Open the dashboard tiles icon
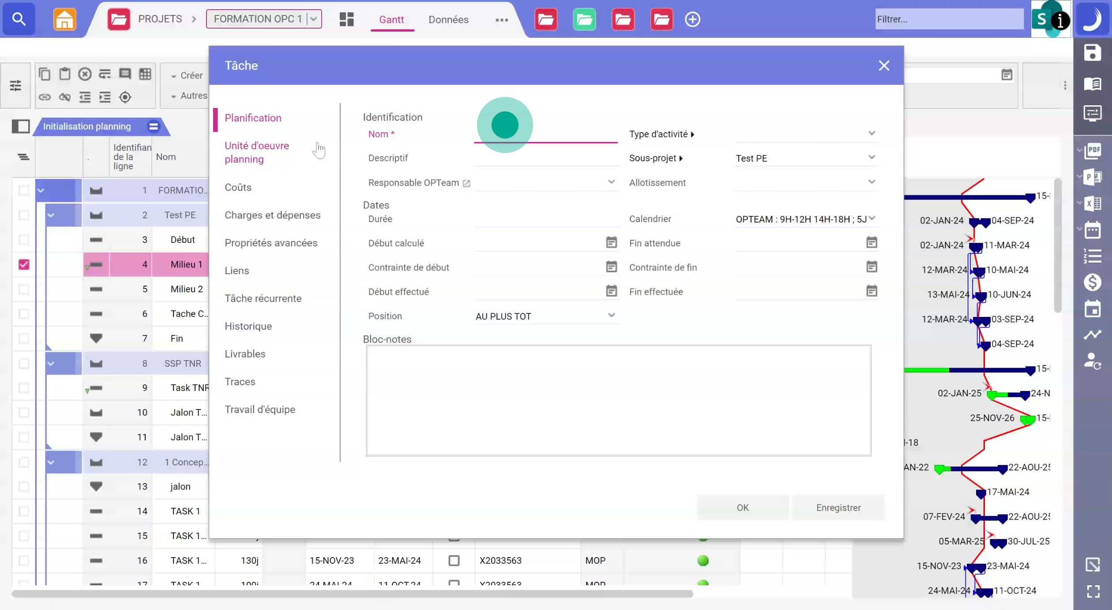This screenshot has width=1112, height=610. point(346,19)
